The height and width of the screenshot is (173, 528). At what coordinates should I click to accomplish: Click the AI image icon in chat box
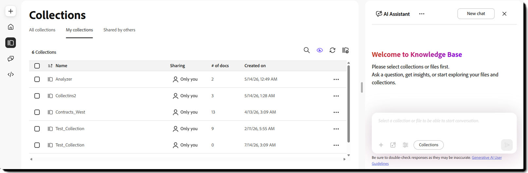[x=393, y=145]
